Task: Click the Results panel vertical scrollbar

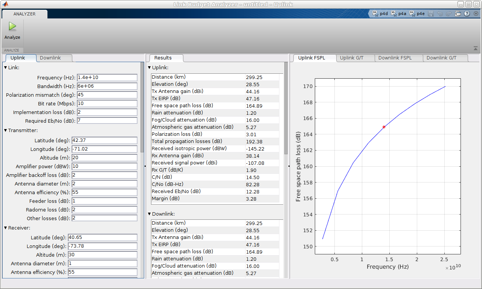Action: click(x=286, y=108)
